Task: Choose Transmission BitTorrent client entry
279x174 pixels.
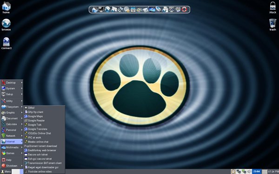Action: 44,163
